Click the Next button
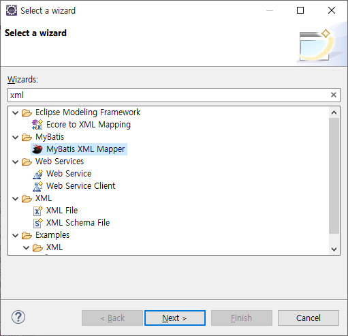This screenshot has height=336, width=348. point(175,318)
